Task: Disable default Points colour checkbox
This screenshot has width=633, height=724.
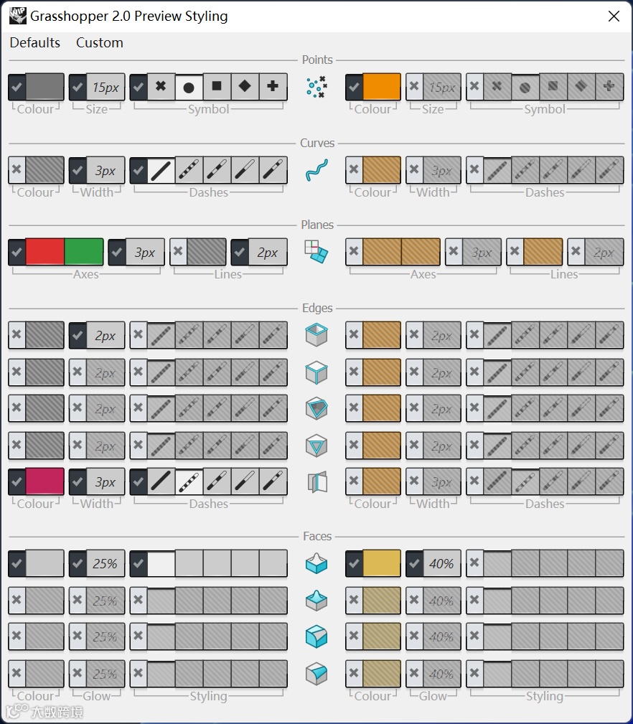Action: click(x=17, y=86)
